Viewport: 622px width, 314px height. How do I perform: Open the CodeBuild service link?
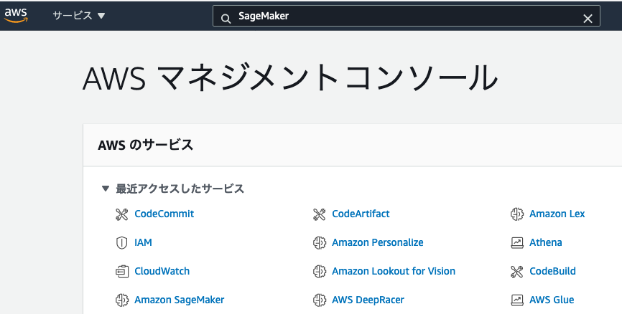point(552,271)
